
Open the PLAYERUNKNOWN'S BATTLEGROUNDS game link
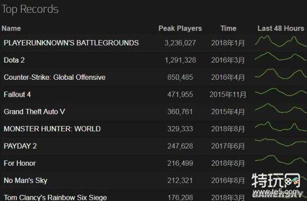[x=71, y=43]
